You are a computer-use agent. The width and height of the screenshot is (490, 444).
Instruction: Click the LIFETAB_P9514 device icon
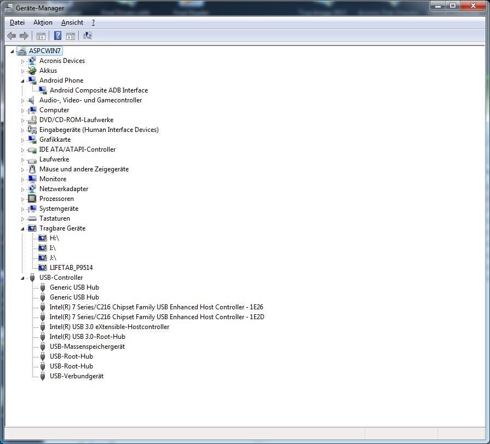tap(43, 268)
